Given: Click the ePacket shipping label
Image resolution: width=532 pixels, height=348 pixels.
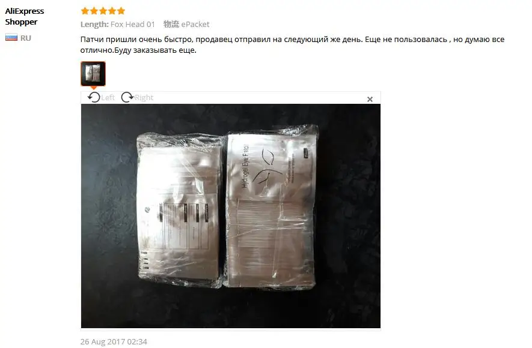Looking at the screenshot, I should tap(195, 25).
